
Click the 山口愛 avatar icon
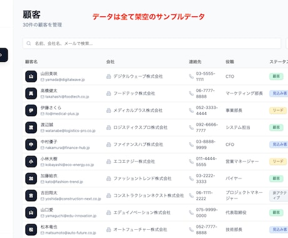click(31, 212)
